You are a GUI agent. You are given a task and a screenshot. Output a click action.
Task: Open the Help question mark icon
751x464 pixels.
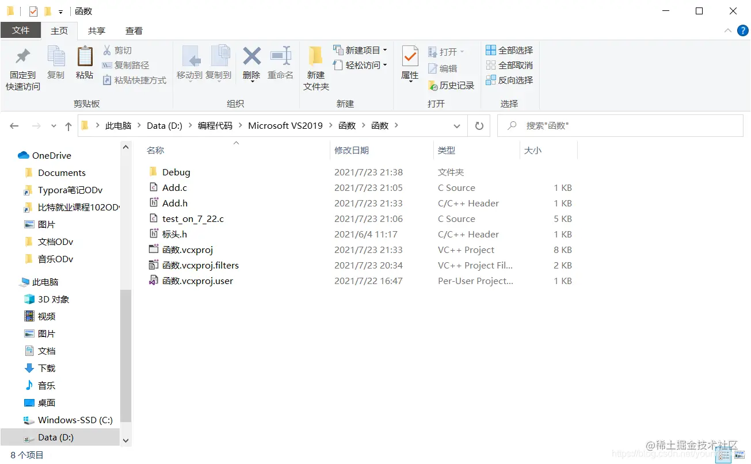coord(743,31)
